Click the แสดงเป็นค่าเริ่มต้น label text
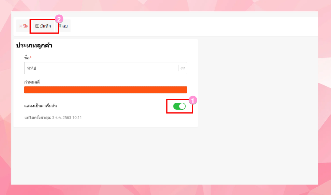 click(x=40, y=106)
